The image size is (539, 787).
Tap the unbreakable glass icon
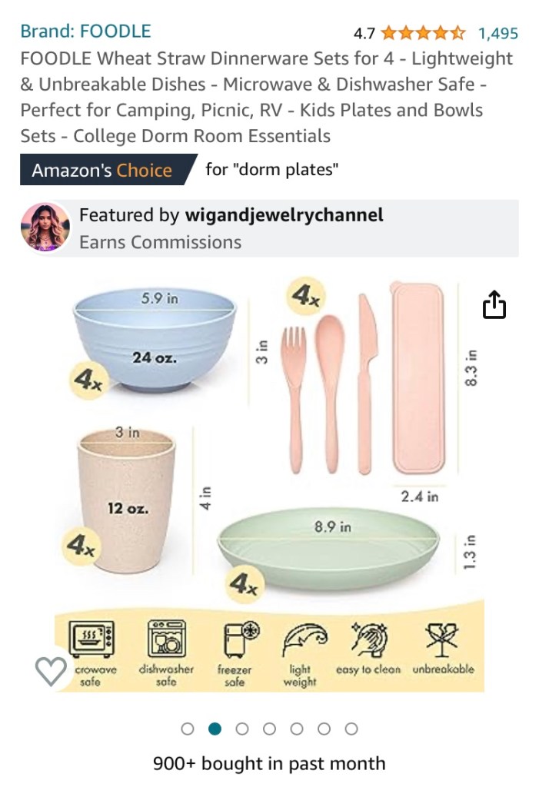(x=443, y=648)
